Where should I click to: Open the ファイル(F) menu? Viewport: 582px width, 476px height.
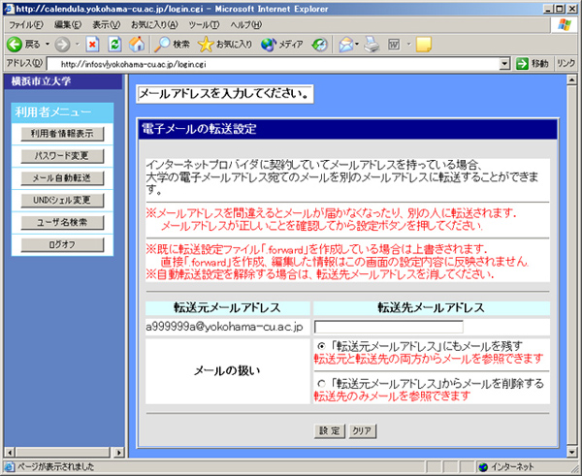click(x=26, y=23)
